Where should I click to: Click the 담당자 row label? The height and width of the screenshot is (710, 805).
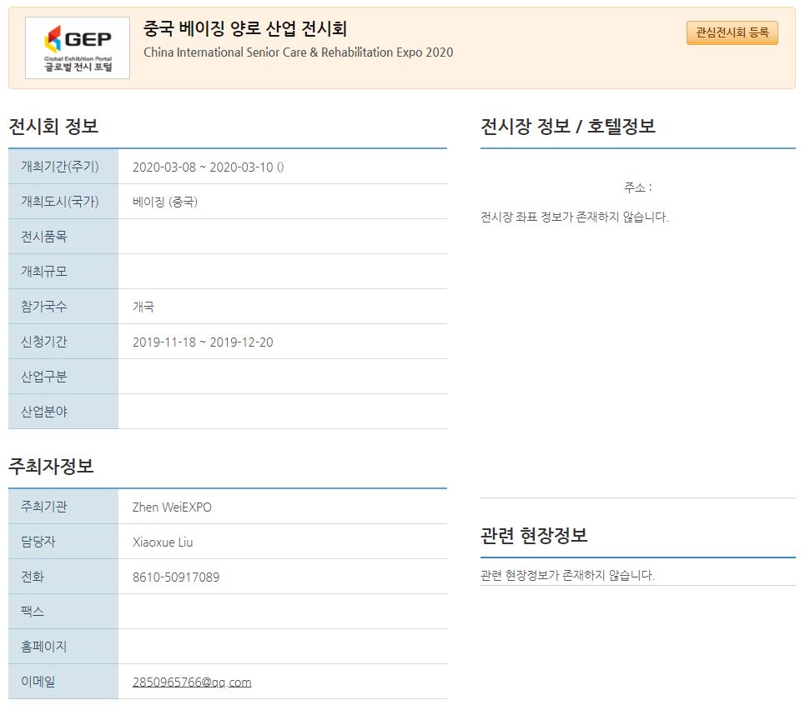coord(38,542)
